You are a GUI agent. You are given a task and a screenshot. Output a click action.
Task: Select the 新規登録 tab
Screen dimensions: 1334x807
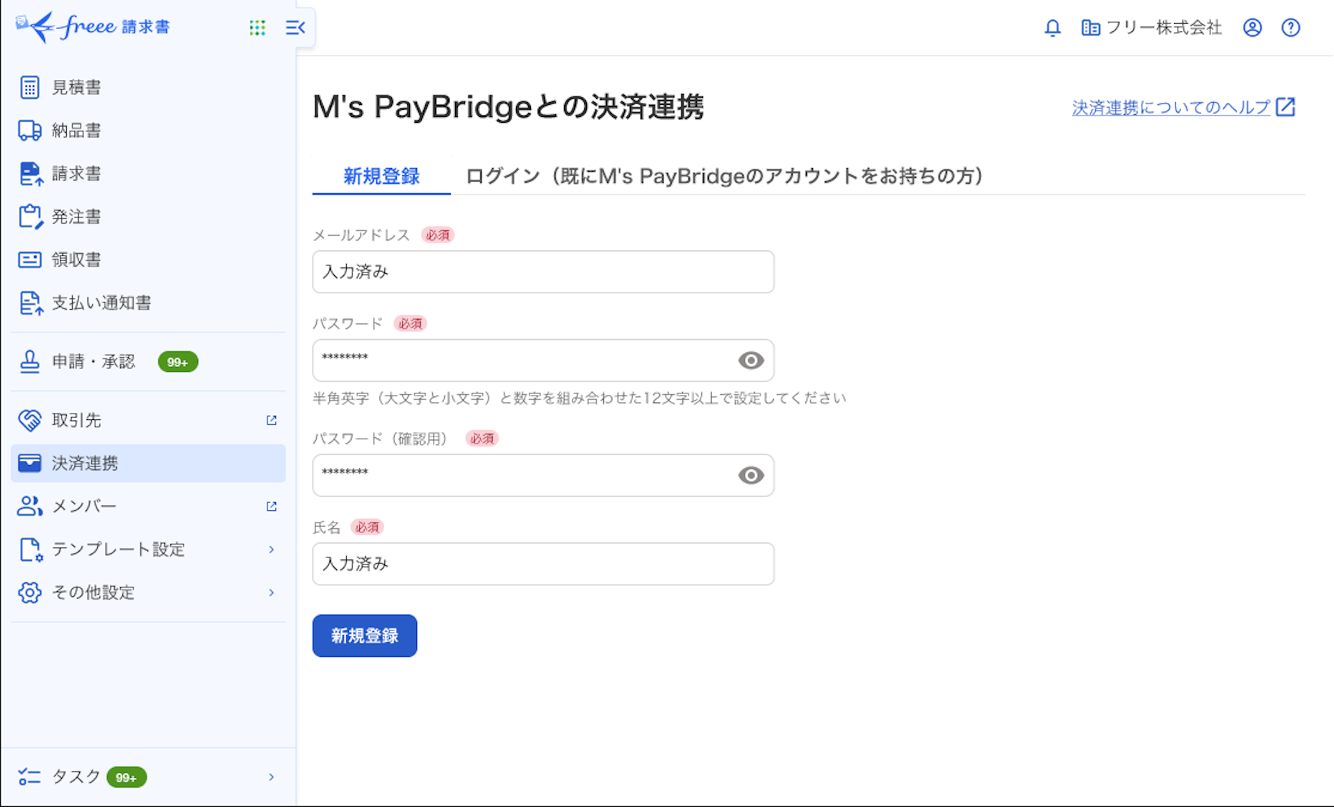pyautogui.click(x=381, y=176)
